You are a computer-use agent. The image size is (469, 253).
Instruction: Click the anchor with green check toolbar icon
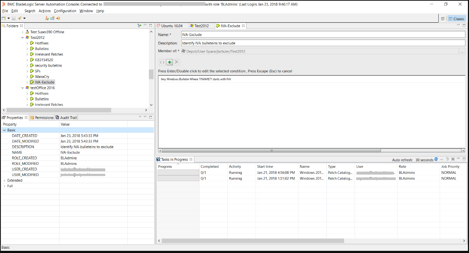pos(47,18)
